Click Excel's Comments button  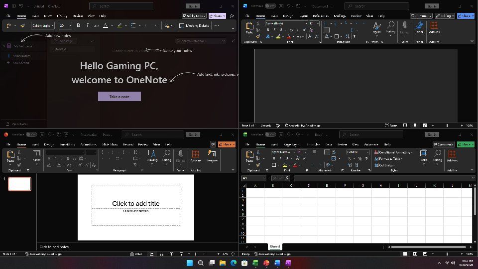point(444,144)
